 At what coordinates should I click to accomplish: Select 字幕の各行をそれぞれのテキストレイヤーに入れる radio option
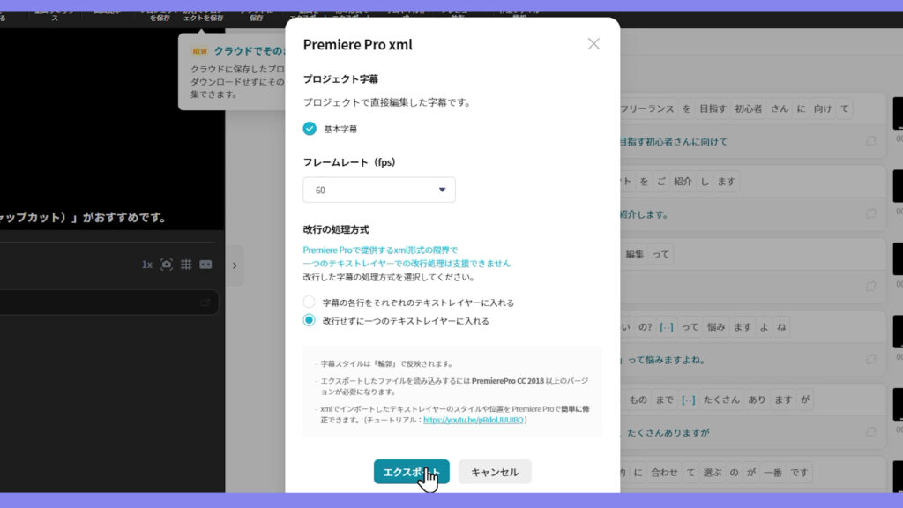click(x=310, y=302)
